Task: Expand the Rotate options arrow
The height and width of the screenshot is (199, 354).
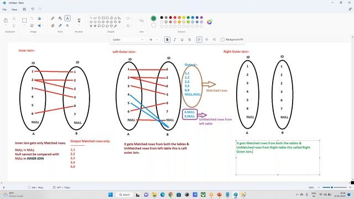Action: [x=43, y=18]
